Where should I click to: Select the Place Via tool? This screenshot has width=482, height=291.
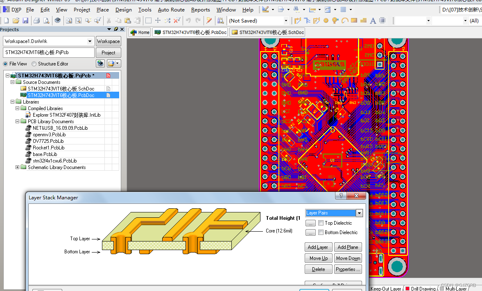335,20
